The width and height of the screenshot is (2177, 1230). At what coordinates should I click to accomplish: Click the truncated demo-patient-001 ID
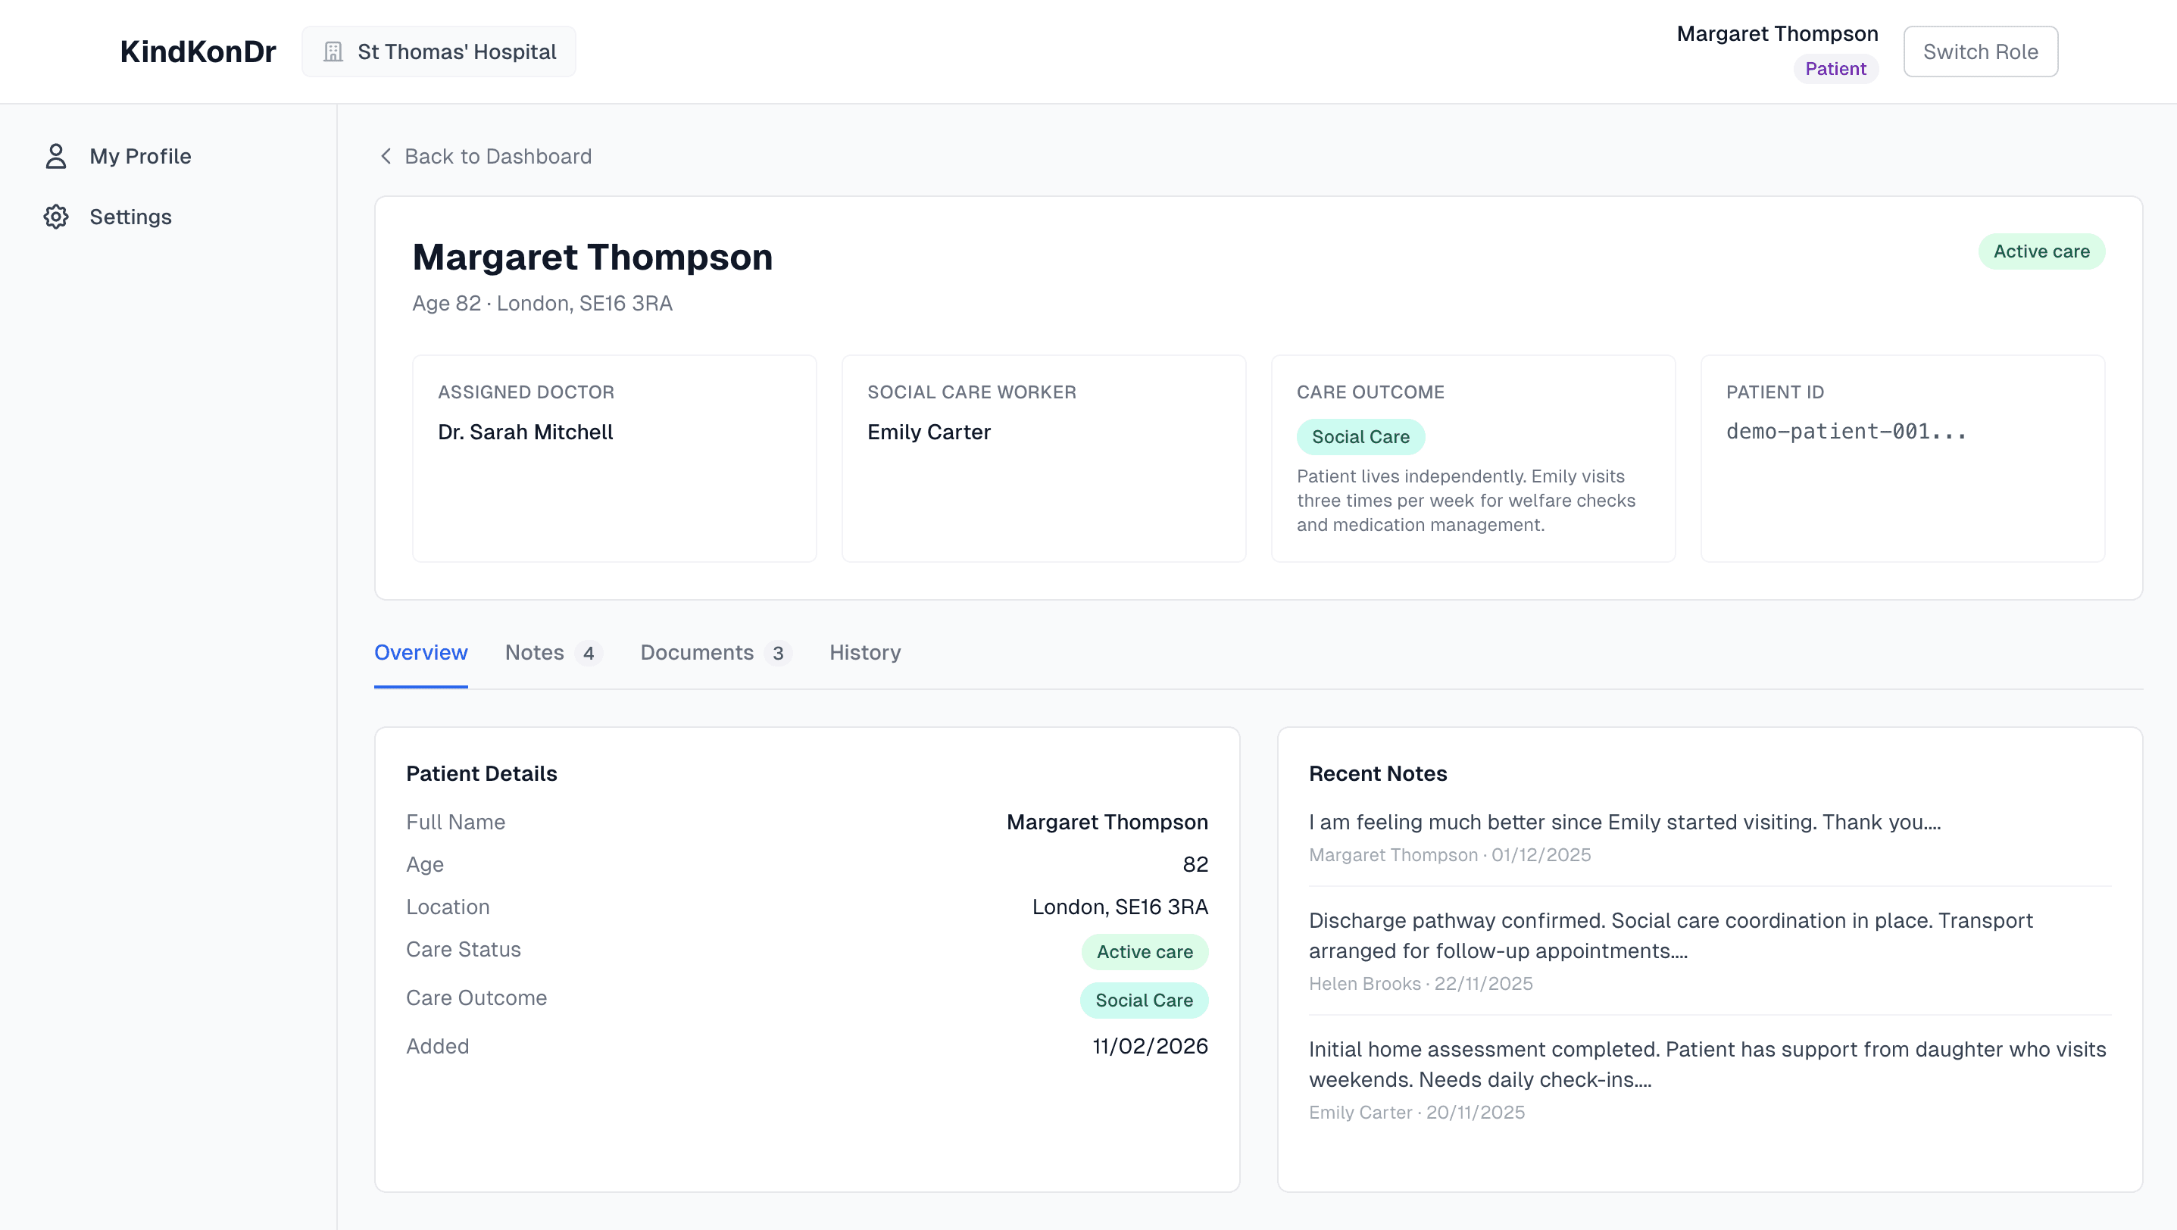pyautogui.click(x=1846, y=432)
